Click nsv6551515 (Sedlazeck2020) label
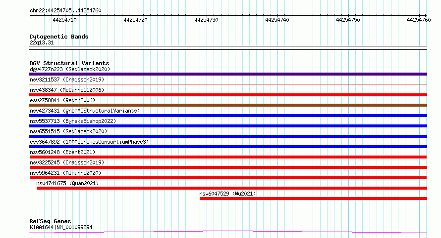Image resolution: width=441 pixels, height=238 pixels. tap(68, 131)
